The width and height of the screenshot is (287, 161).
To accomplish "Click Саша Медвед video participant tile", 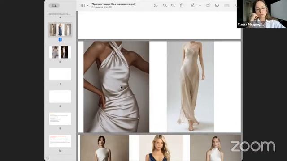I will click(262, 14).
